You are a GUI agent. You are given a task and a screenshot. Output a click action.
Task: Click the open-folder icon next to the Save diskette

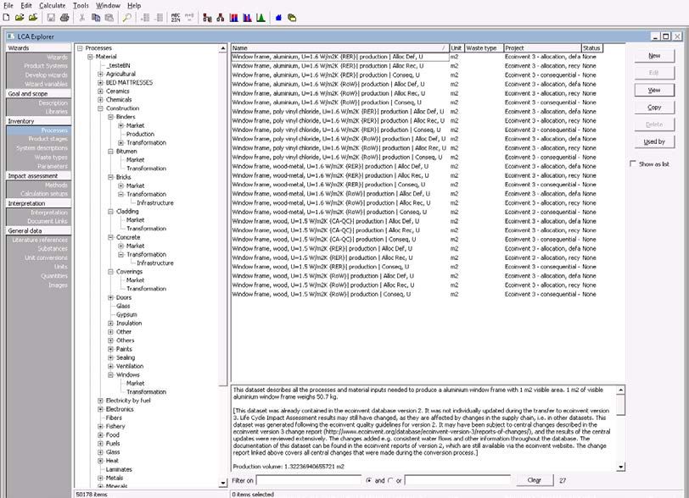[x=33, y=18]
